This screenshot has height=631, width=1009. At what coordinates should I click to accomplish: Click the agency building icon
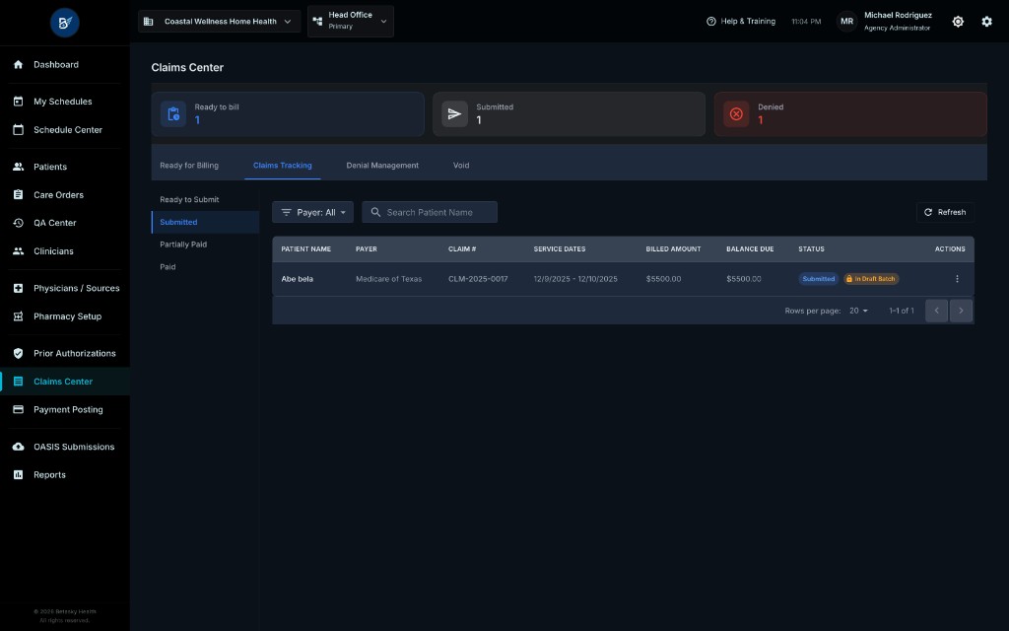coord(148,22)
